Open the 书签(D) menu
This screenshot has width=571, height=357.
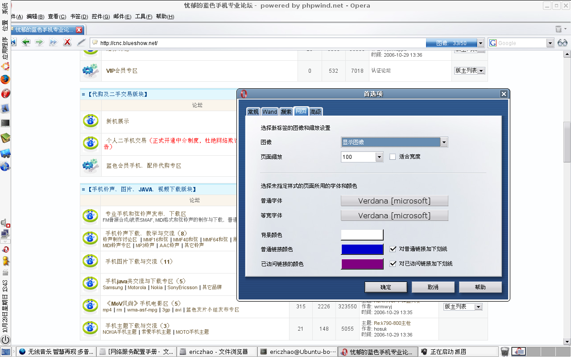[79, 17]
